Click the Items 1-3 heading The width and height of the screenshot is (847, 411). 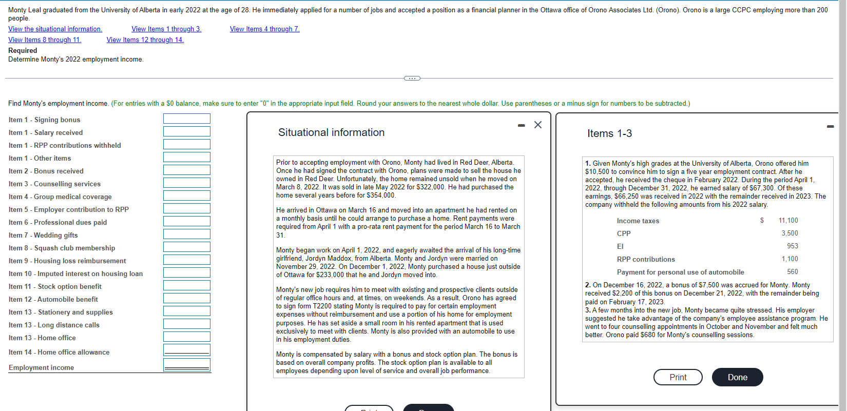pos(609,133)
